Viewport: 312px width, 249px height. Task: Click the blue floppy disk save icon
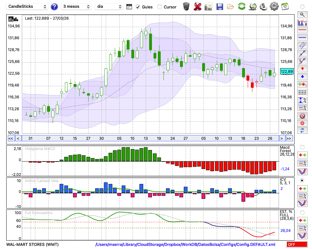(220, 7)
